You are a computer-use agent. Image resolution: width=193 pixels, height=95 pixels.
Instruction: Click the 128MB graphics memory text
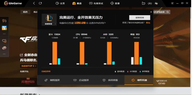(x=55, y=38)
